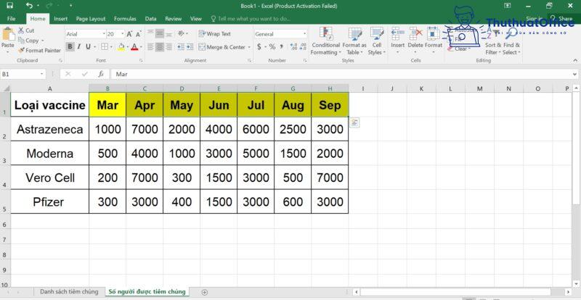Viewport: 581px width, 300px height.
Task: Open the Cell Styles gallery
Action: [x=377, y=41]
